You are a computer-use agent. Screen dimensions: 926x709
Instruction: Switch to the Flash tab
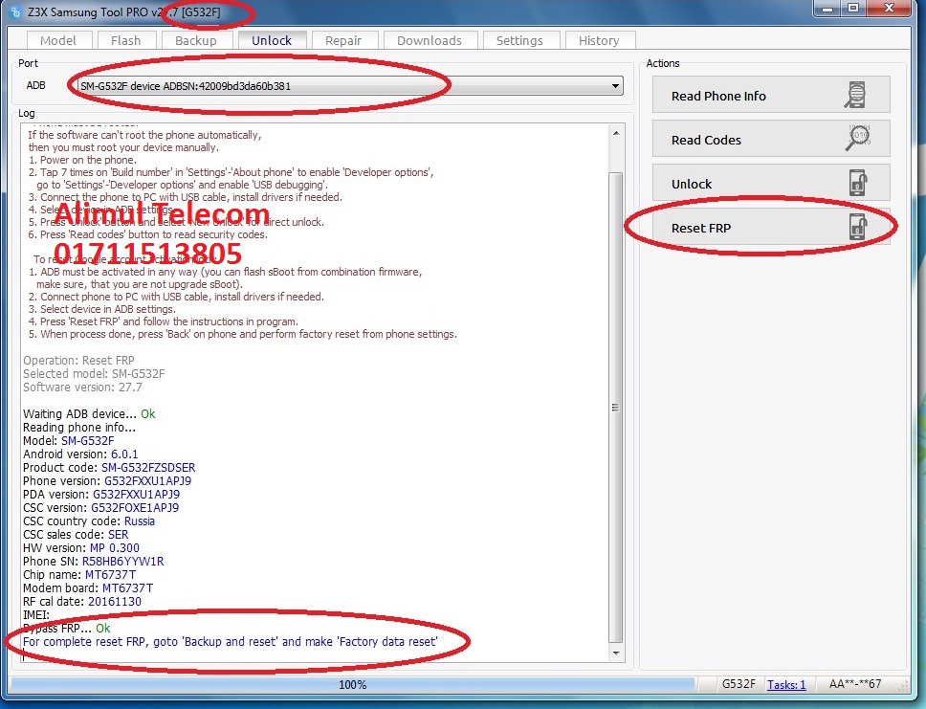tap(125, 40)
